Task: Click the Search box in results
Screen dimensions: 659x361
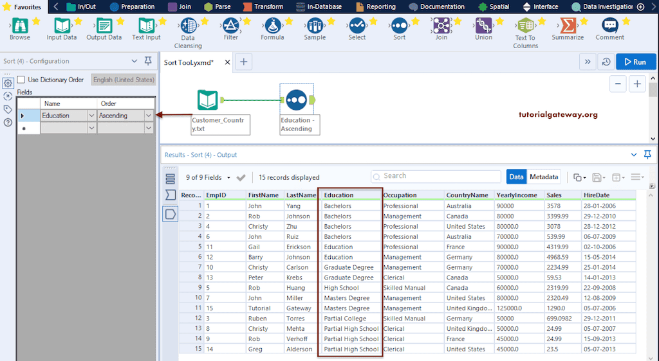Action: click(x=436, y=176)
